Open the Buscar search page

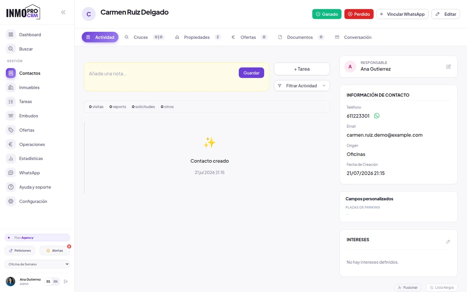26,49
